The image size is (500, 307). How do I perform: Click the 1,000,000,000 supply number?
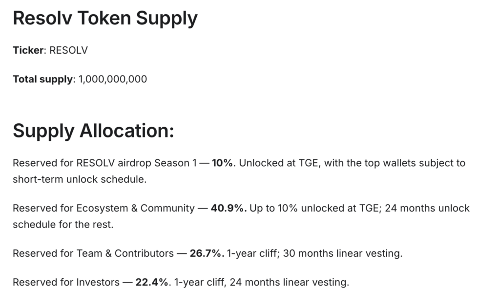click(x=113, y=79)
